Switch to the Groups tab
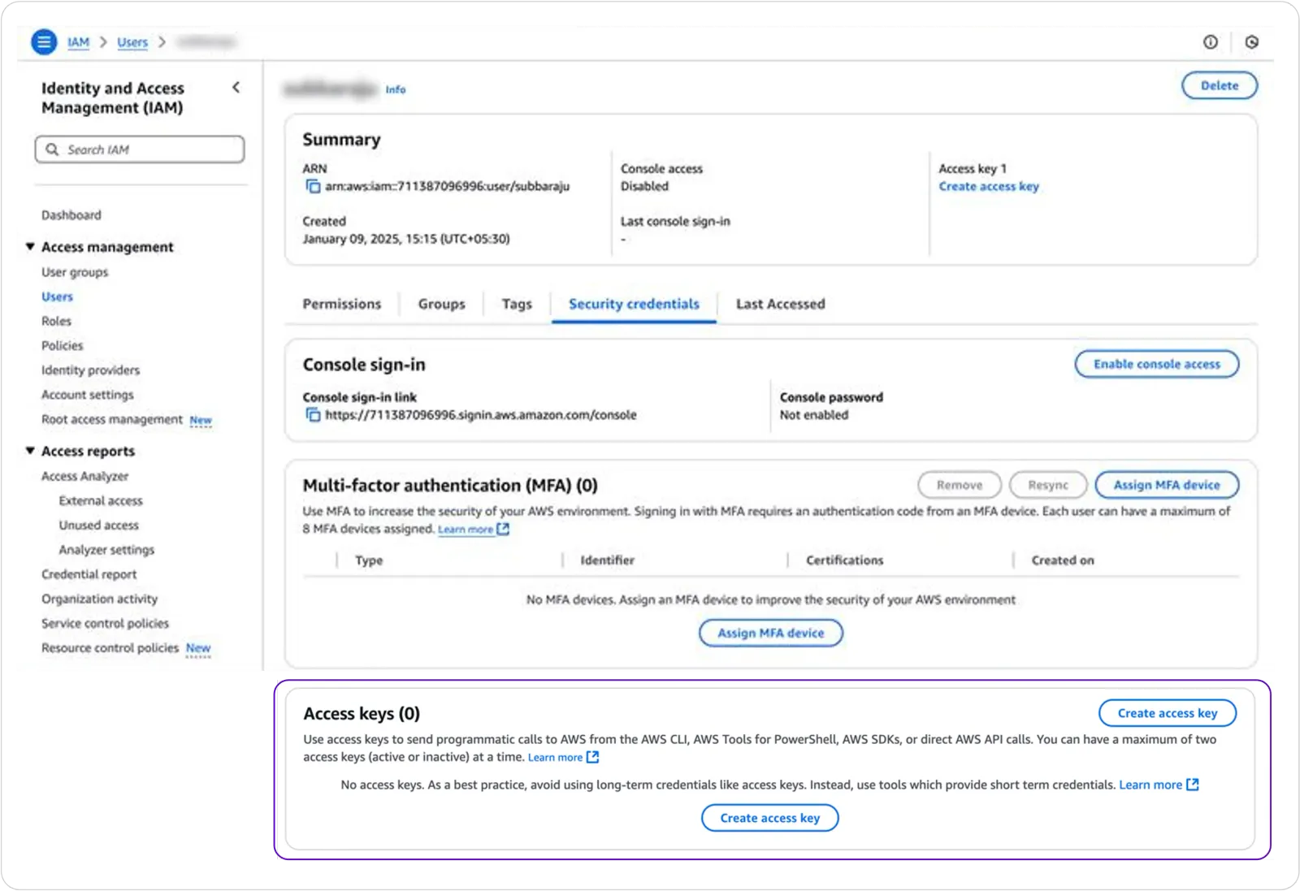The width and height of the screenshot is (1300, 891). 442,304
